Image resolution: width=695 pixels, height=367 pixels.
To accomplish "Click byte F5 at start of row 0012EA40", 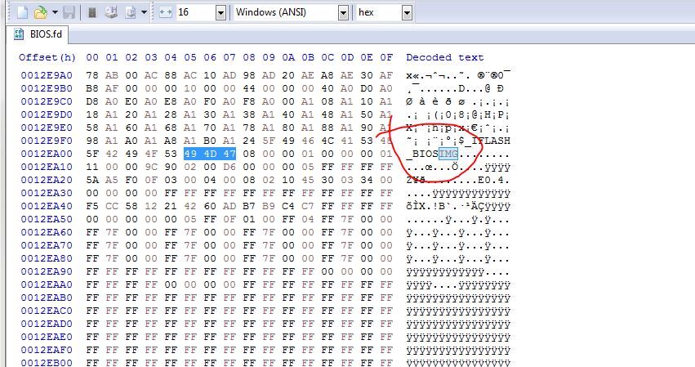I will (x=92, y=206).
